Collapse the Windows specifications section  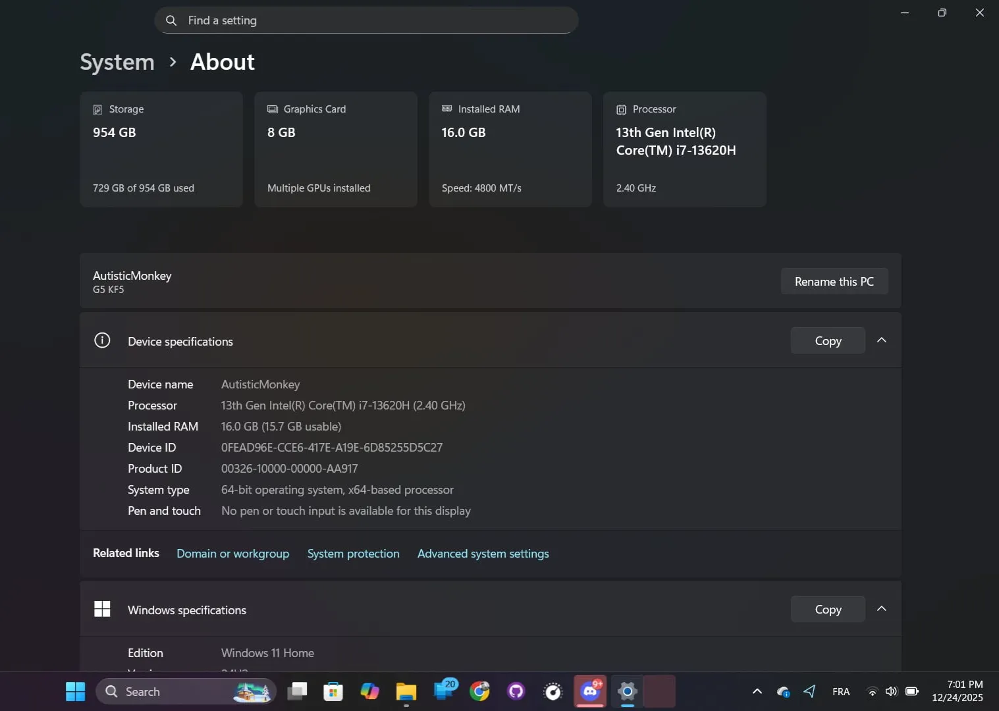point(882,608)
